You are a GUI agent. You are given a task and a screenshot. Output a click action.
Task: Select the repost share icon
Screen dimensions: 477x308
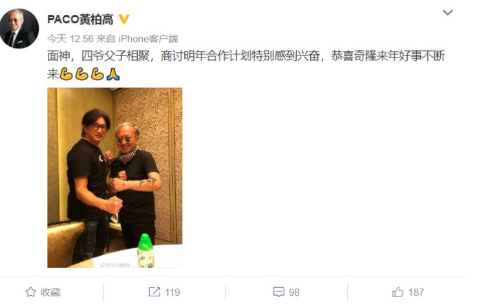154,292
